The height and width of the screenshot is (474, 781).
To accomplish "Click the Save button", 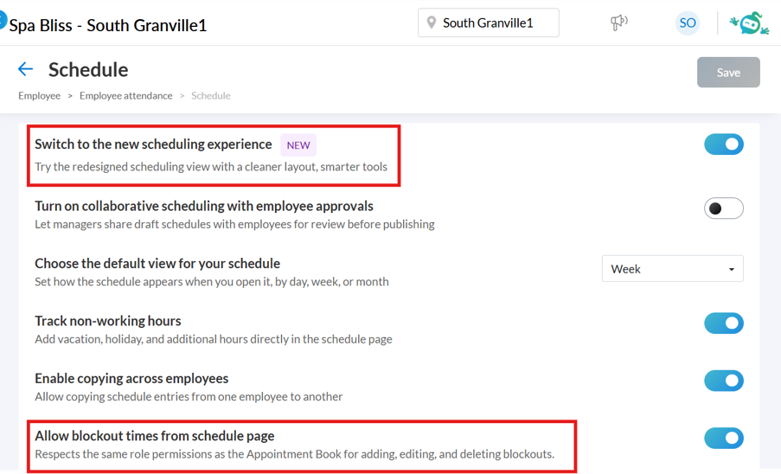I will (x=728, y=72).
